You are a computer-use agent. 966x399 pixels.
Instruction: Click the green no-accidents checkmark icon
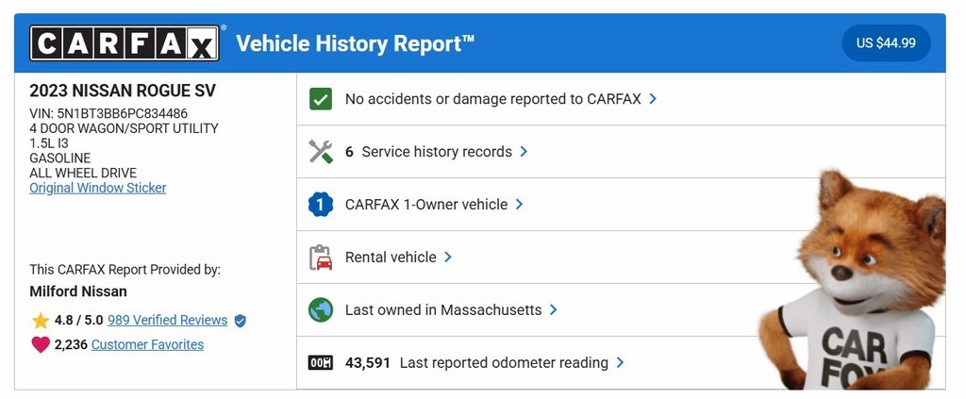pos(321,99)
